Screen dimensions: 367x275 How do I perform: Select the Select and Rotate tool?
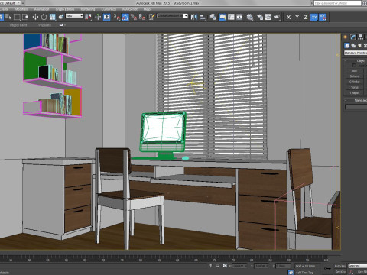pos(44,17)
